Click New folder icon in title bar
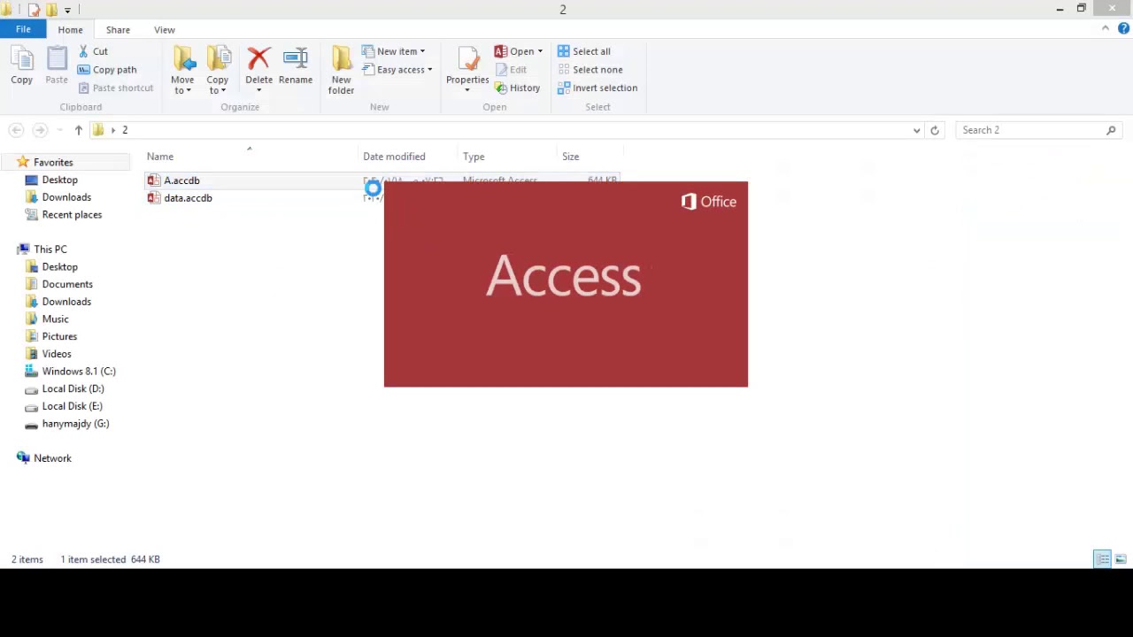1133x637 pixels. point(51,10)
